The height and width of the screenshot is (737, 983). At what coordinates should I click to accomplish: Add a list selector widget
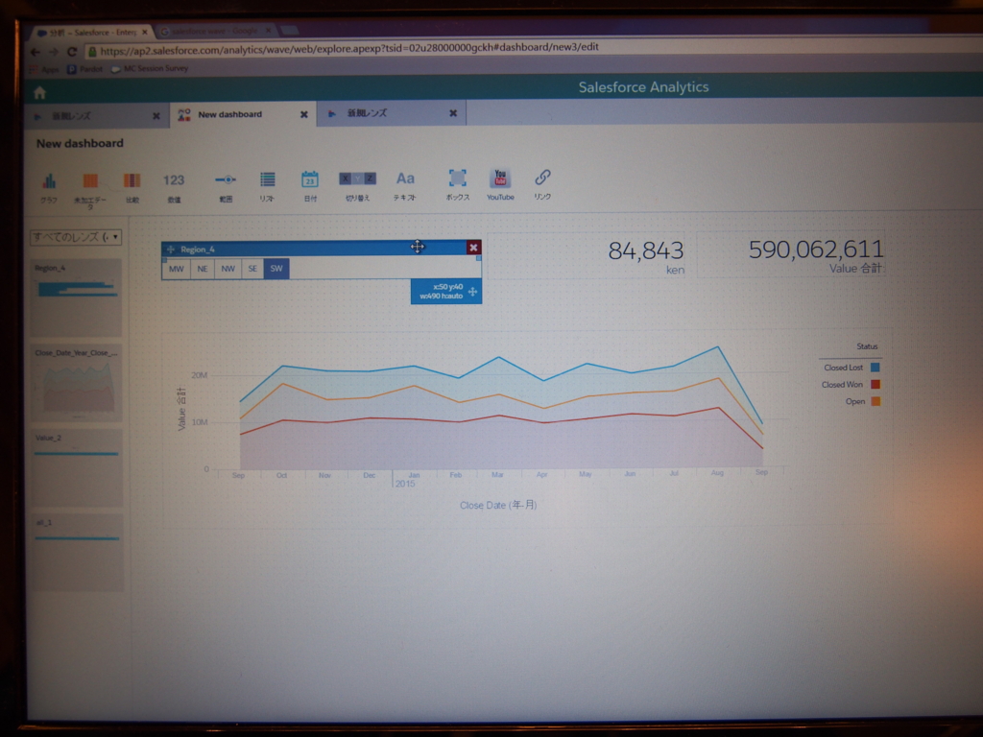[x=267, y=187]
